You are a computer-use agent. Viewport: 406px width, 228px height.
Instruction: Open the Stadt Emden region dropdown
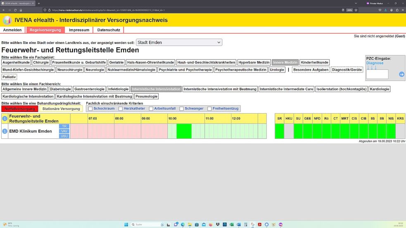click(x=179, y=43)
